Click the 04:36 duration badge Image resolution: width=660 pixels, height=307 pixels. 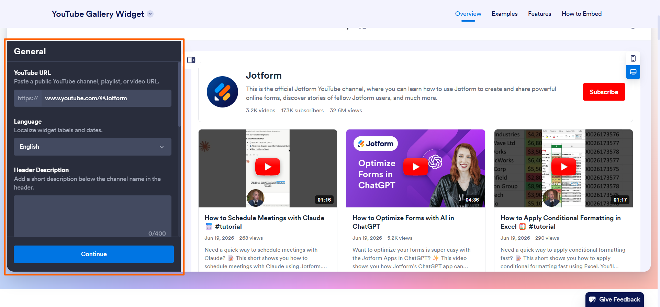[472, 200]
